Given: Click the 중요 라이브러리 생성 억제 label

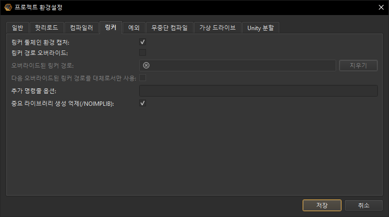Looking at the screenshot, I should click(x=63, y=103).
